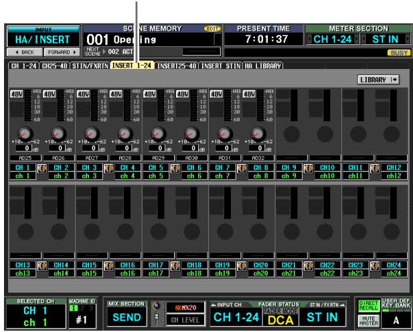Toggle pair icon between CH13 and CH14
413x332 pixels.
[42, 266]
